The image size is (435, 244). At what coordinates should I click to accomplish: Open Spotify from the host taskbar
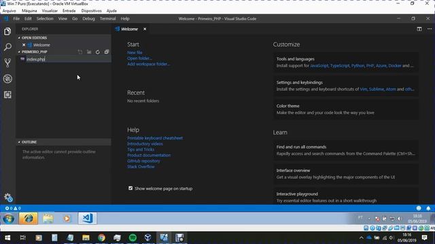pos(133,238)
